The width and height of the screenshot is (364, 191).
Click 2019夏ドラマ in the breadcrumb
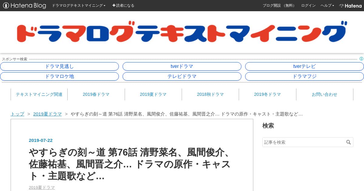pos(48,114)
